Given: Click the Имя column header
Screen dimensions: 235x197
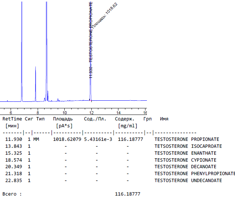Looking at the screenshot, I should click(164, 119).
